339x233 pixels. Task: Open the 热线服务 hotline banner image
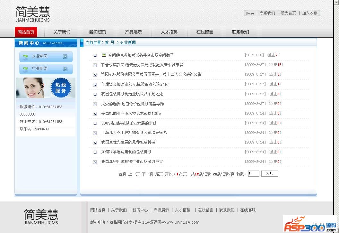point(46,88)
